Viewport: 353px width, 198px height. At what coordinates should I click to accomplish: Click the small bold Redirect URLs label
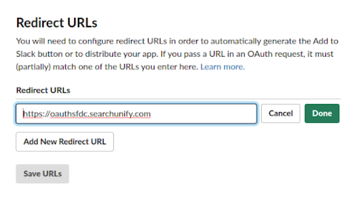(43, 90)
